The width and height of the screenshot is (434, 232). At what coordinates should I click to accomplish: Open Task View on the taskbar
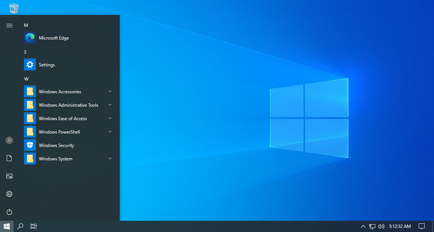tap(34, 226)
